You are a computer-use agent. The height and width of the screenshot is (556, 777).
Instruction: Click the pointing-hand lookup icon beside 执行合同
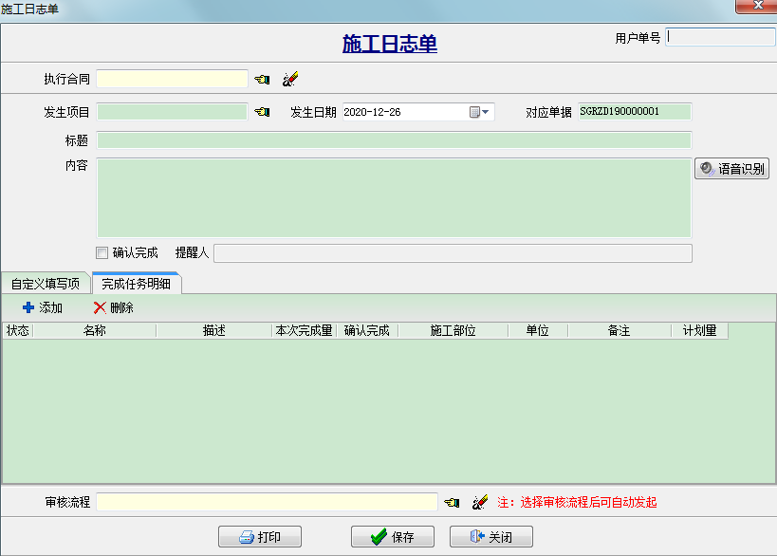click(x=262, y=79)
